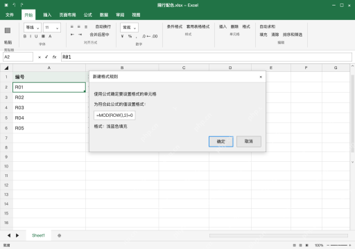Open the 常规 number format dropdown
The height and width of the screenshot is (249, 355).
pyautogui.click(x=129, y=28)
